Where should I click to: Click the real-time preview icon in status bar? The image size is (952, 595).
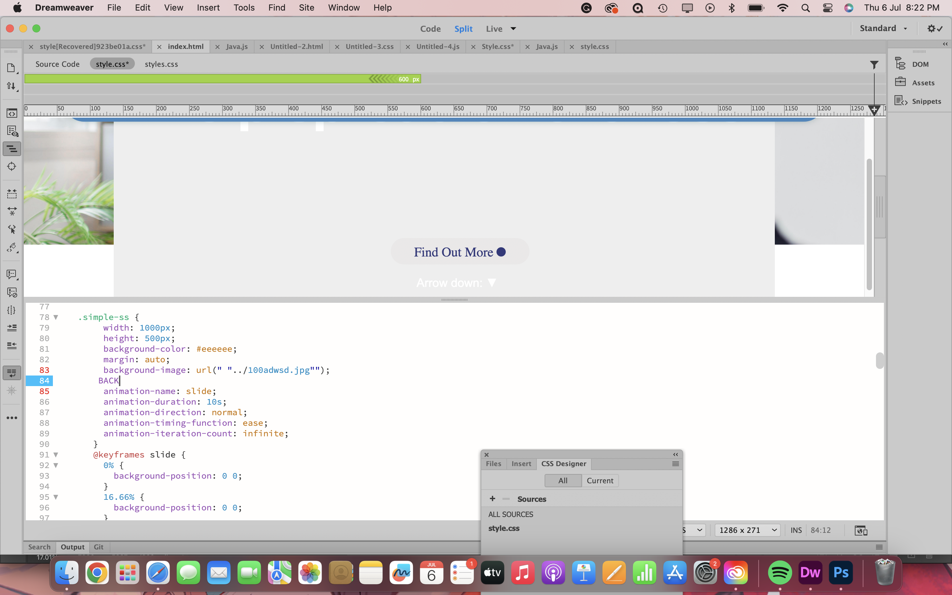[861, 531]
